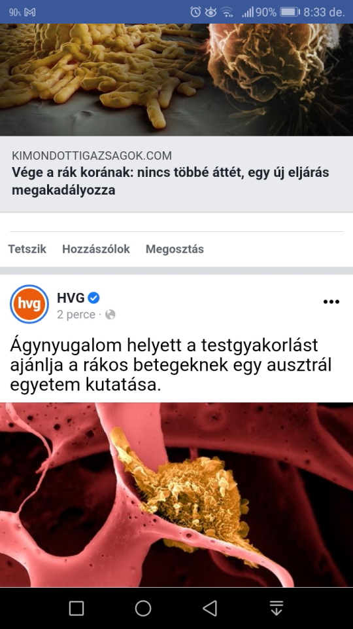Image resolution: width=353 pixels, height=629 pixels.
Task: Tap the Android home circle button
Action: [x=143, y=608]
